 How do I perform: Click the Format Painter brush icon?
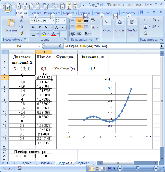coord(21,33)
